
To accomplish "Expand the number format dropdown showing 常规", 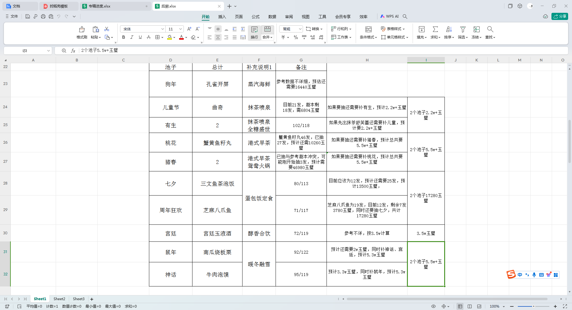I will coord(300,29).
